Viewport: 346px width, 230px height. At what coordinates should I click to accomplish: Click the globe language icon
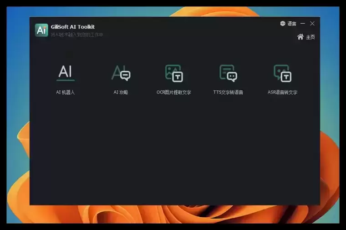click(283, 23)
